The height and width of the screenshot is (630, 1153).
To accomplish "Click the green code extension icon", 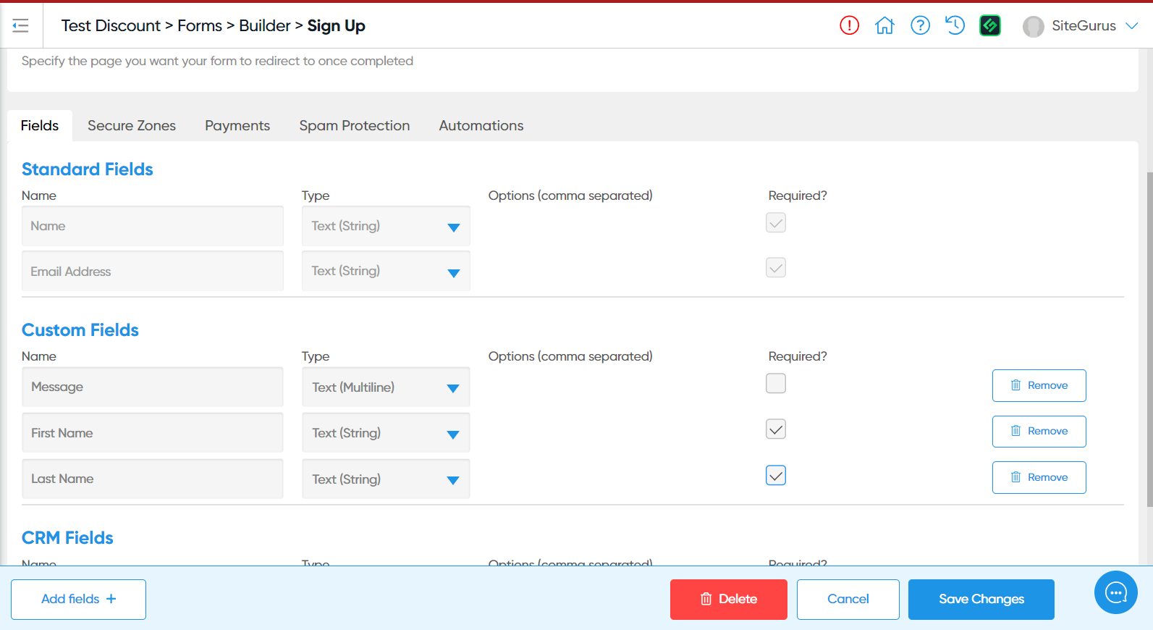I will 989,25.
